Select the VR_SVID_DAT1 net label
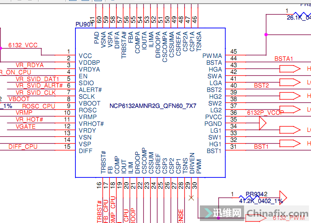 [x=37, y=79]
